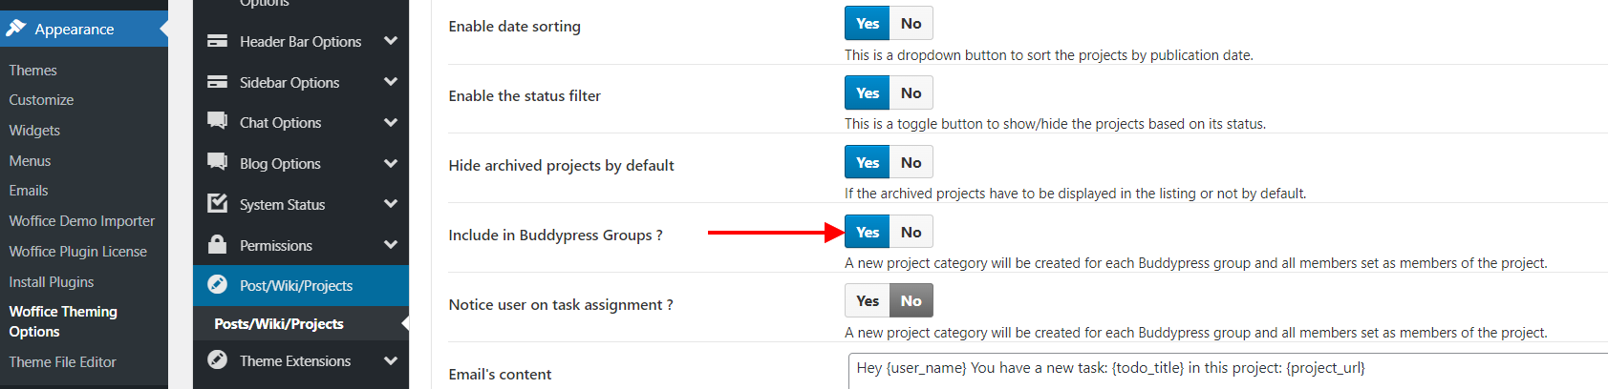
Task: Expand the Header Bar Options chevron
Action: [390, 41]
